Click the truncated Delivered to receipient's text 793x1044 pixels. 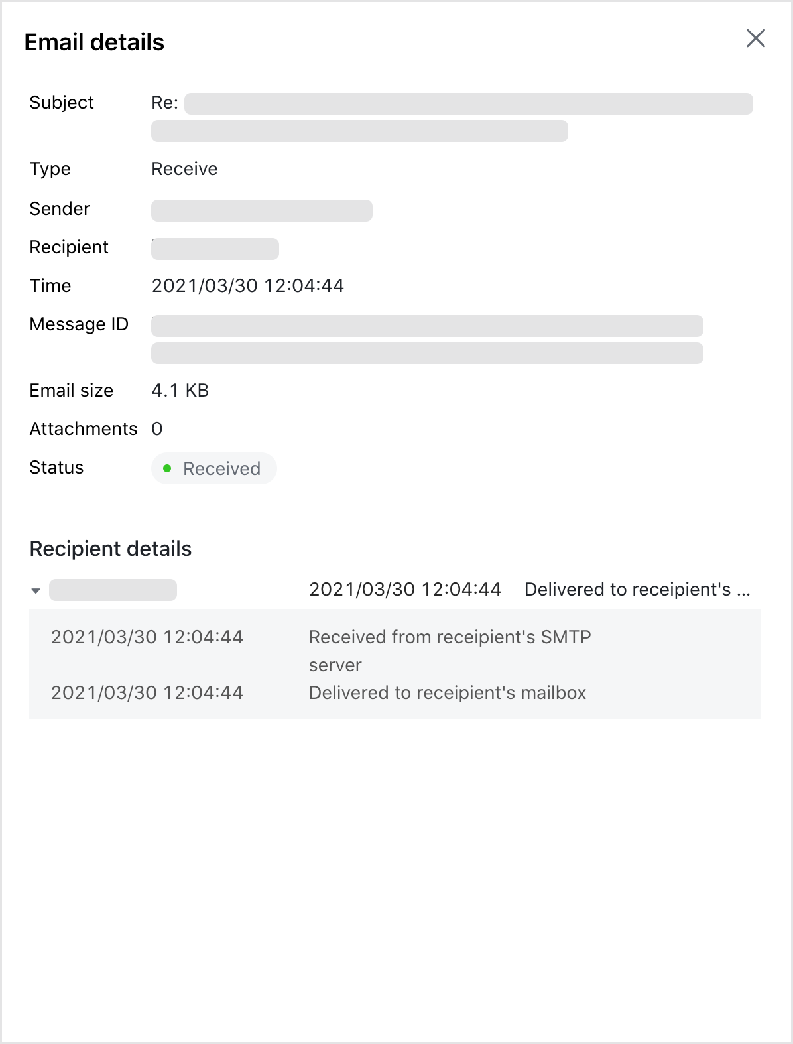(x=637, y=589)
